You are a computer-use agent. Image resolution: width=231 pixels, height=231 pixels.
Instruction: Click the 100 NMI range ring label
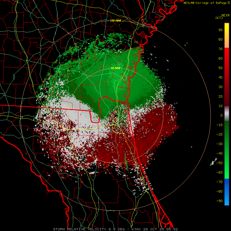(115, 21)
